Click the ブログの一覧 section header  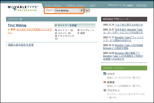tap(52, 19)
